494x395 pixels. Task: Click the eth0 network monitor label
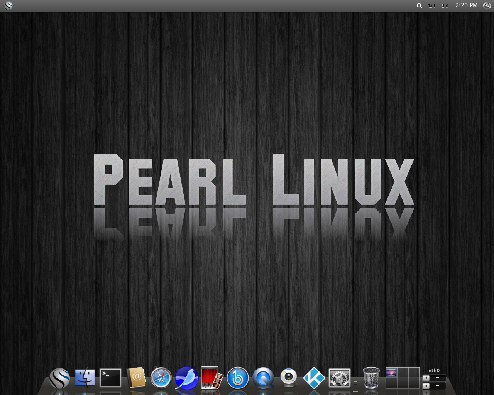(434, 370)
